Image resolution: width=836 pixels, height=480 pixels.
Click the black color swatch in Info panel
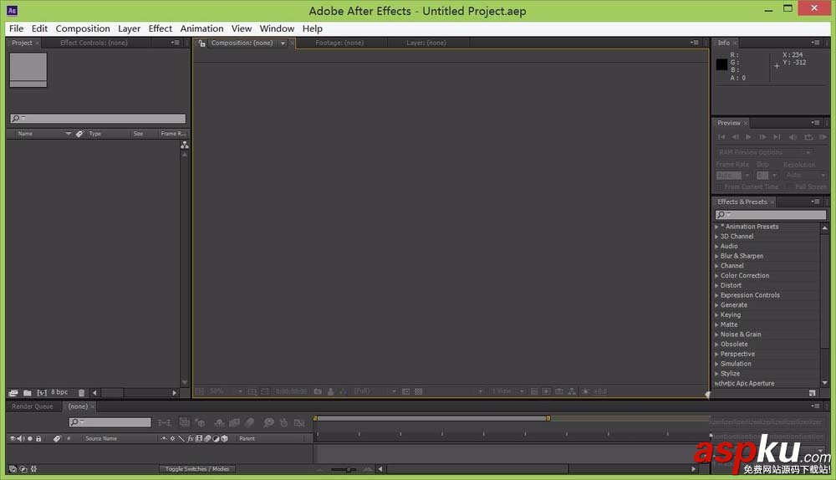(721, 64)
